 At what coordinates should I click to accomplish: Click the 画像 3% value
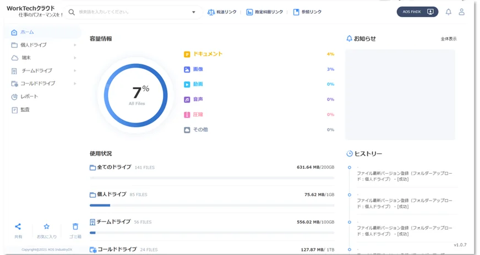click(x=330, y=69)
